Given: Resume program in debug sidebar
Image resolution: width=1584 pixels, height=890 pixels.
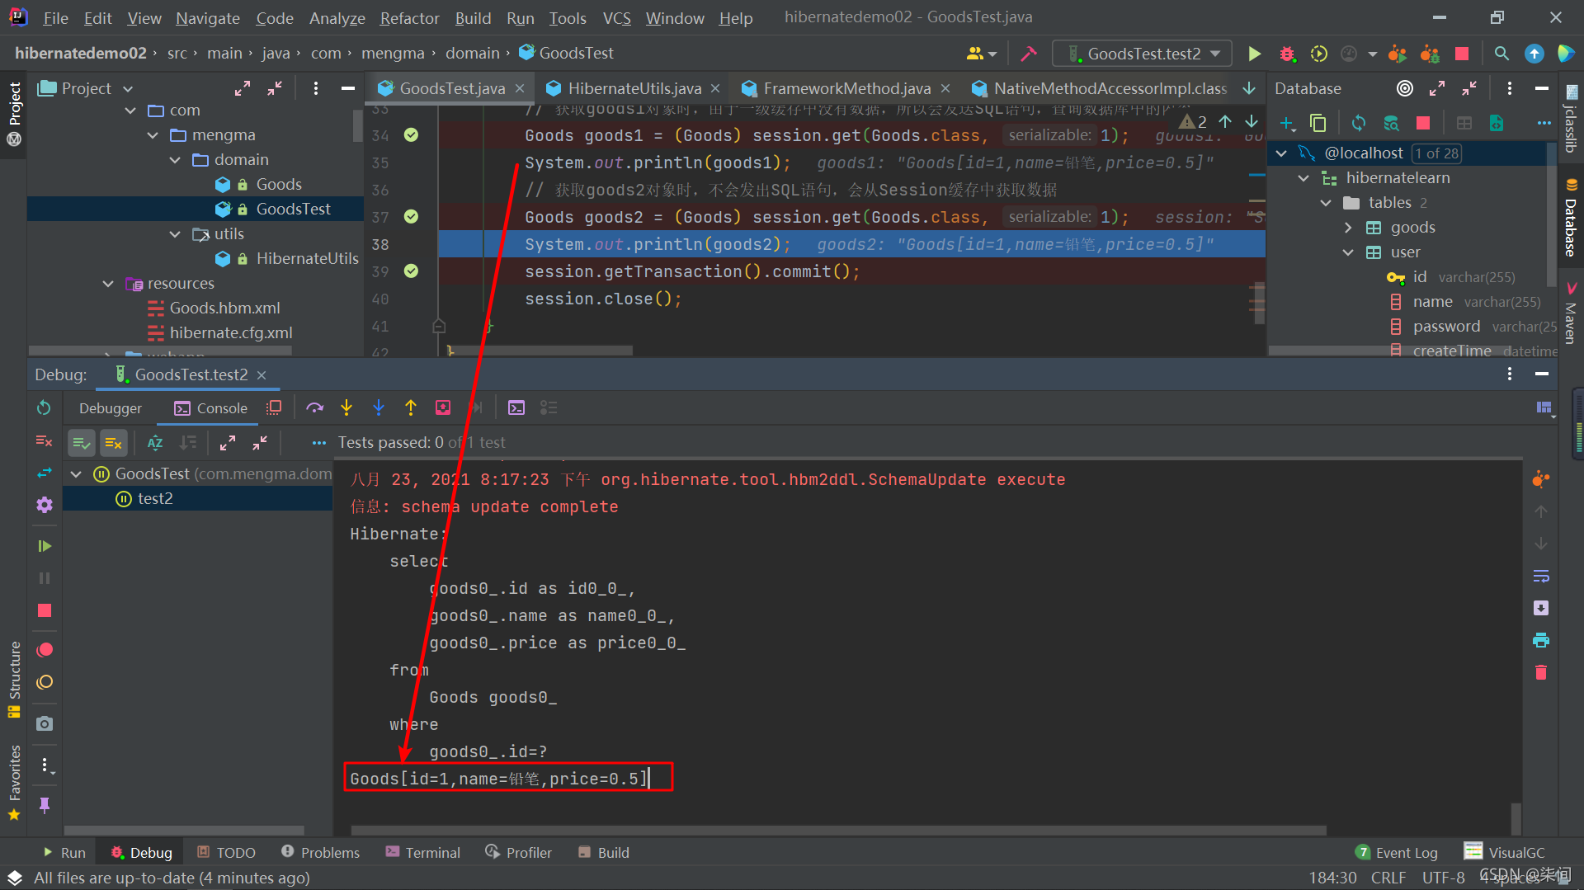Looking at the screenshot, I should (x=45, y=546).
